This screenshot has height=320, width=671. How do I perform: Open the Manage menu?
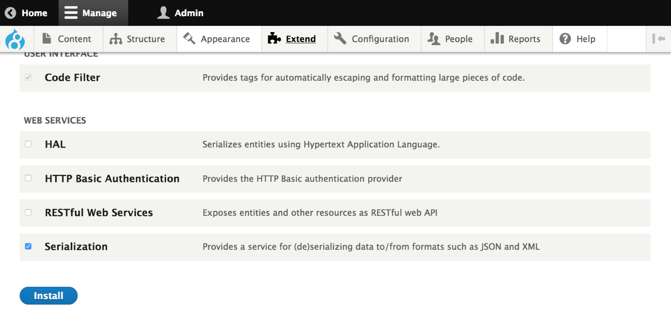pyautogui.click(x=93, y=13)
